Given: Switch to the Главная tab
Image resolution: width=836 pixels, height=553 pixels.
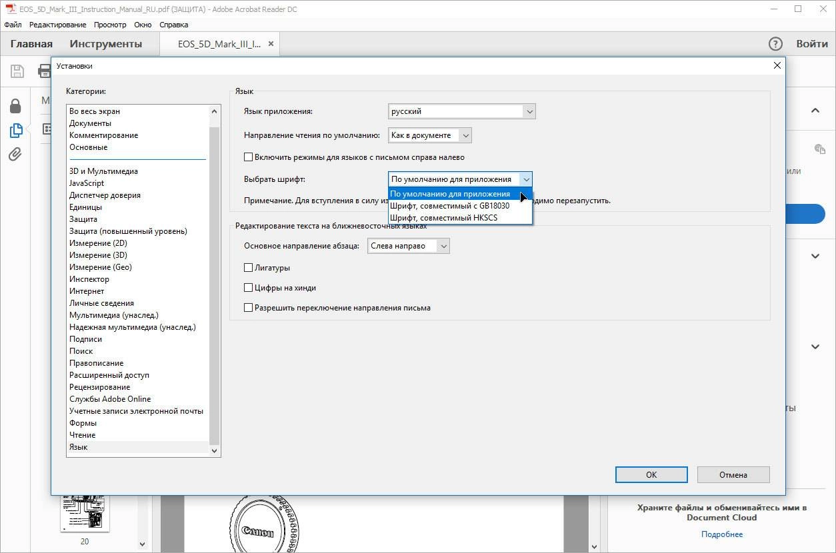Looking at the screenshot, I should click(x=31, y=44).
